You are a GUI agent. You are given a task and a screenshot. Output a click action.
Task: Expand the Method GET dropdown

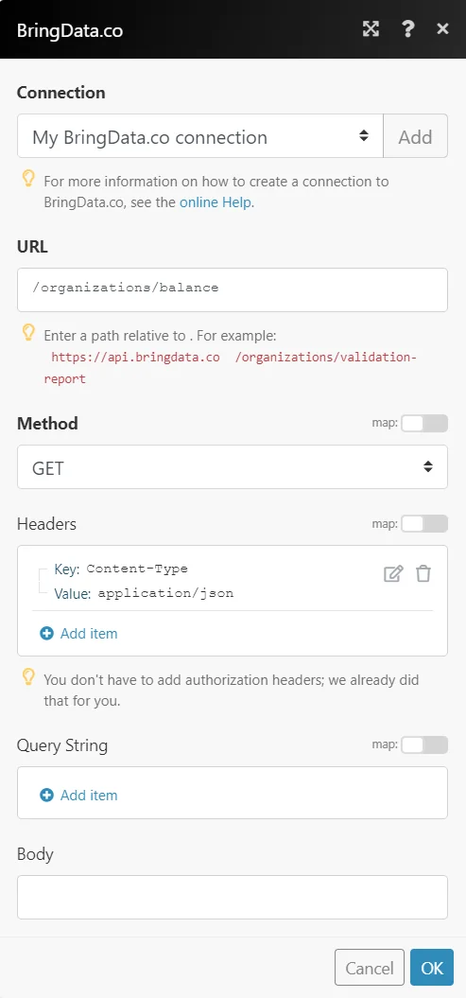[x=233, y=467]
